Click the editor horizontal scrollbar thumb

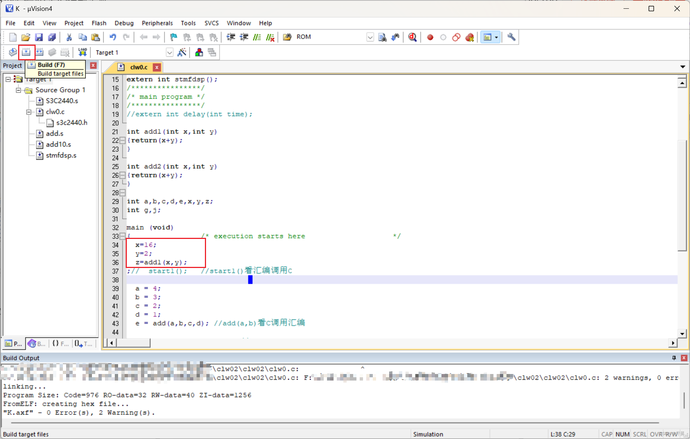coord(133,343)
